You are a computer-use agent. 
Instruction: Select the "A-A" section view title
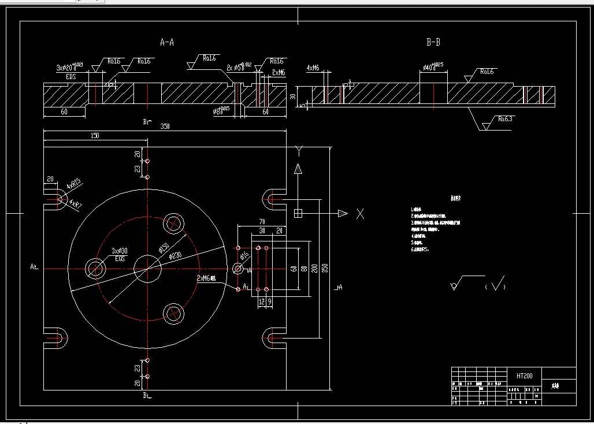click(166, 42)
